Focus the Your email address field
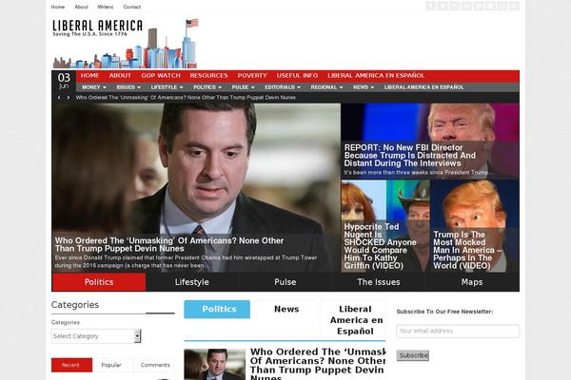571x380 pixels. pos(458,331)
